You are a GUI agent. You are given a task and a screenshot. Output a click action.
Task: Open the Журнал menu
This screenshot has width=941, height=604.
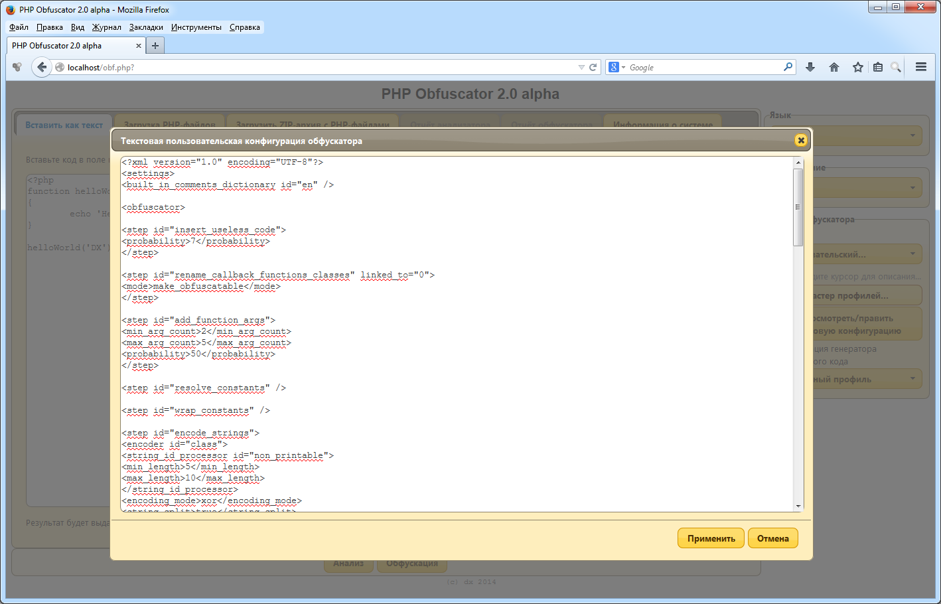107,27
